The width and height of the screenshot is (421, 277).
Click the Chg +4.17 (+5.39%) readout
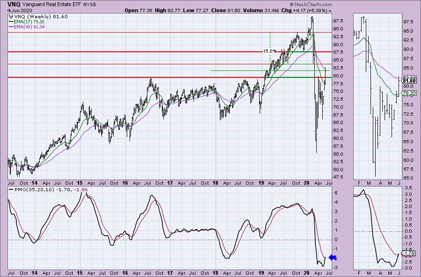304,10
